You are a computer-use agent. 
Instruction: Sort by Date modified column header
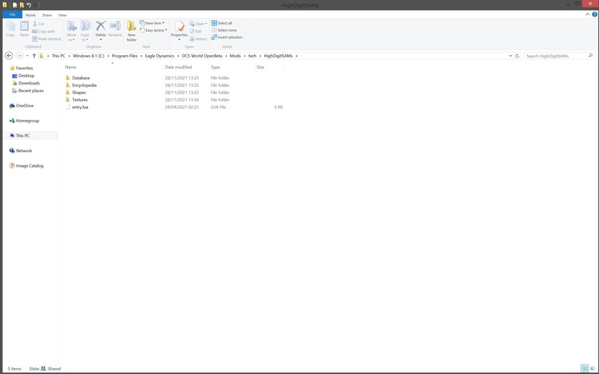179,67
